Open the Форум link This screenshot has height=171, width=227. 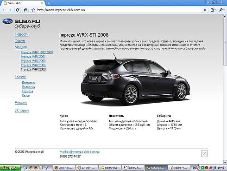click(x=20, y=41)
